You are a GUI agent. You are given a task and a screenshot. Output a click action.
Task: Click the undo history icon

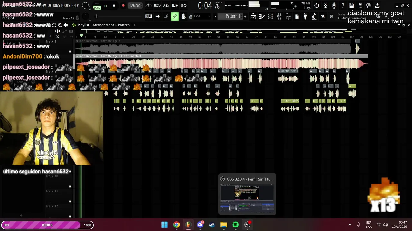coord(317,5)
